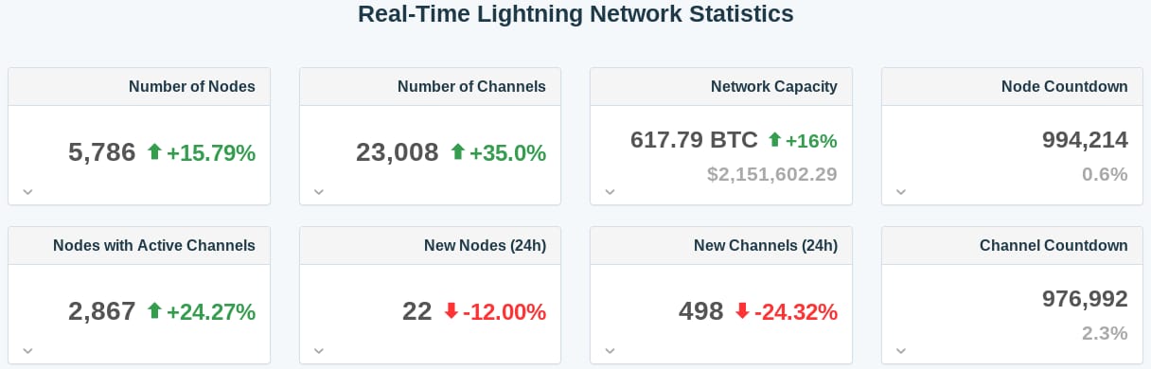Expand the Channel Countdown card chevron
Viewport: 1151px width, 369px height.
[x=901, y=351]
